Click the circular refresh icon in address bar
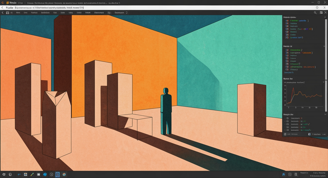Image resolution: width=328 pixels, height=178 pixels. pyautogui.click(x=317, y=8)
